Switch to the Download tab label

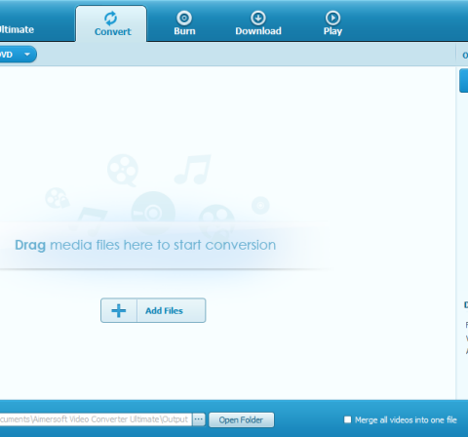[x=258, y=31]
